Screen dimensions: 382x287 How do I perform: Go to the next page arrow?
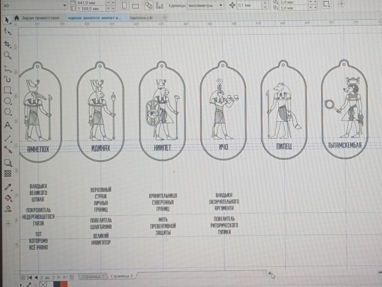pos(58,277)
